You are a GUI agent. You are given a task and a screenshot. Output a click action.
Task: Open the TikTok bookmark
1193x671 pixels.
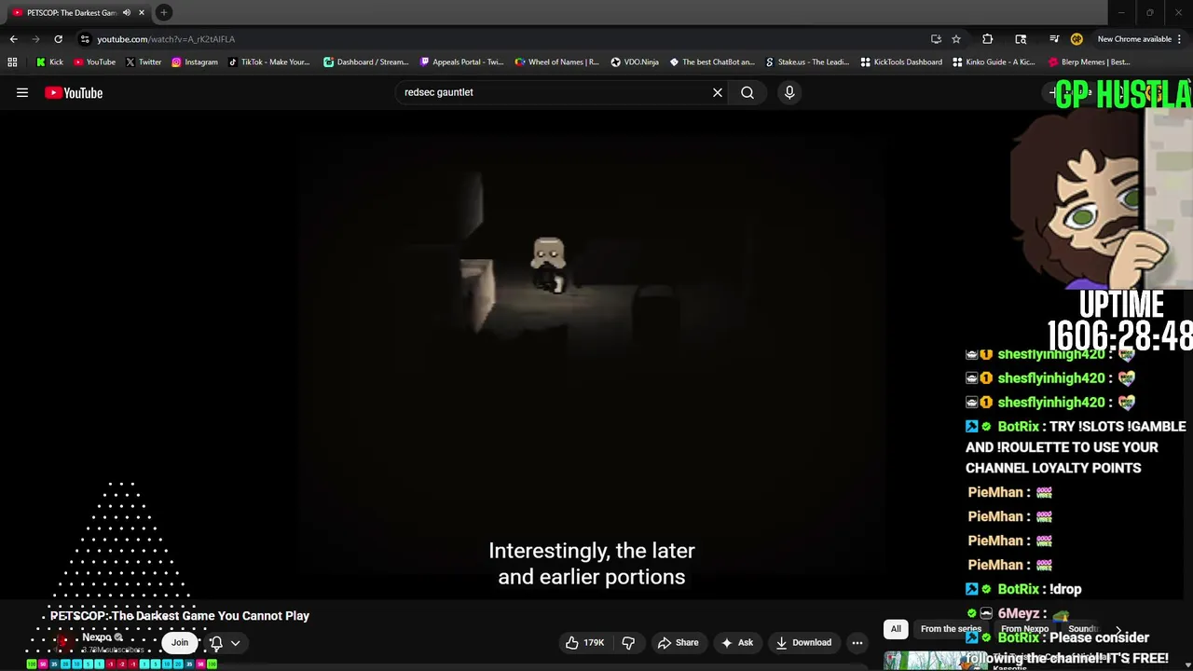click(x=268, y=62)
